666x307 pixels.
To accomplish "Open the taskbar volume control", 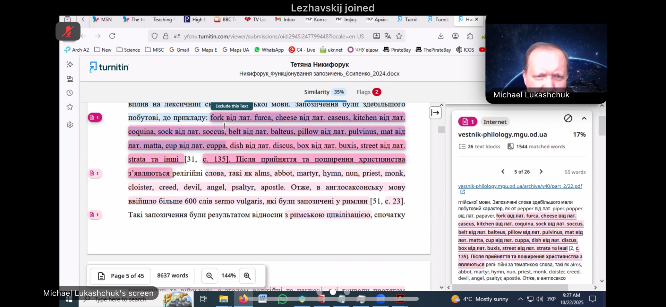I will 540,299.
